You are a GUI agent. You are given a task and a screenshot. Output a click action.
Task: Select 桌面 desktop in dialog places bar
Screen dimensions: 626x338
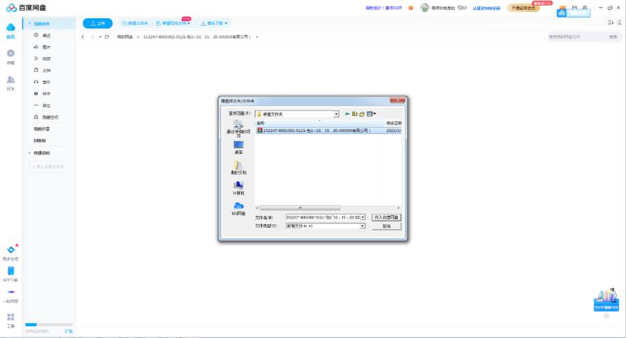238,147
